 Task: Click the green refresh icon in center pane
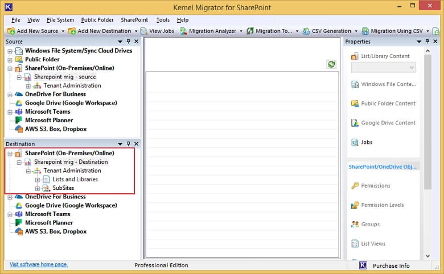coord(331,64)
